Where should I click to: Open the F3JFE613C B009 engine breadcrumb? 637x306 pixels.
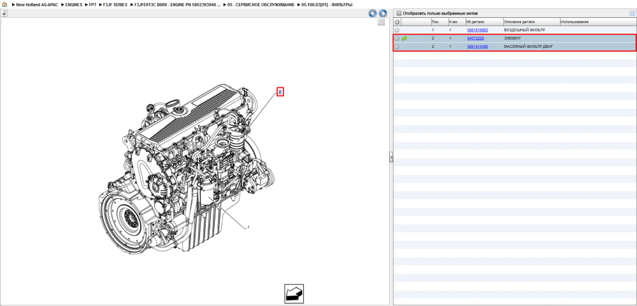[178, 4]
